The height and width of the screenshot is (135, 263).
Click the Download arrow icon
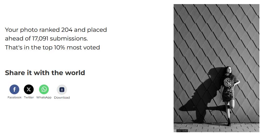click(62, 89)
